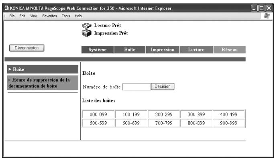
Task: Open the File menu
Action: click(12, 16)
